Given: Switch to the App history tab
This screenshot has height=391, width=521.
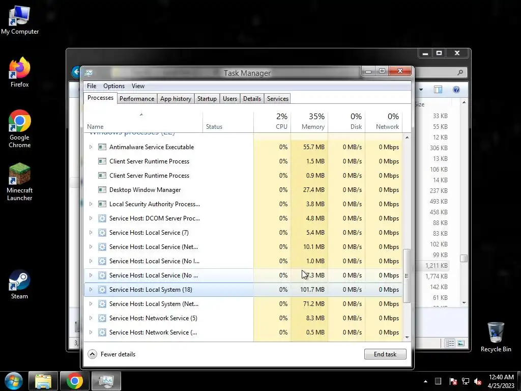Looking at the screenshot, I should 176,99.
